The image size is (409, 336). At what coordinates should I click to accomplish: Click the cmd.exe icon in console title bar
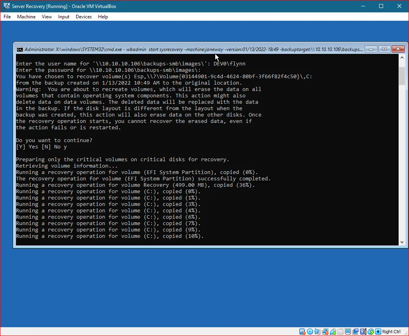click(x=20, y=49)
